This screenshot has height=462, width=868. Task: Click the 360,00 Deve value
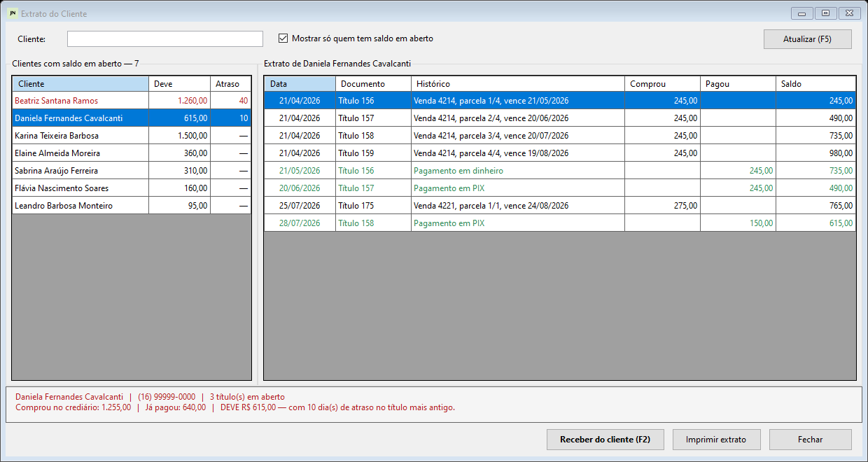click(195, 153)
